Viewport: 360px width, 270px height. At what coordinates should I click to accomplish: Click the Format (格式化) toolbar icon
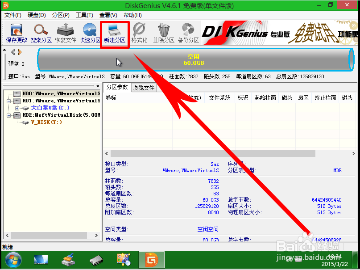point(139,34)
